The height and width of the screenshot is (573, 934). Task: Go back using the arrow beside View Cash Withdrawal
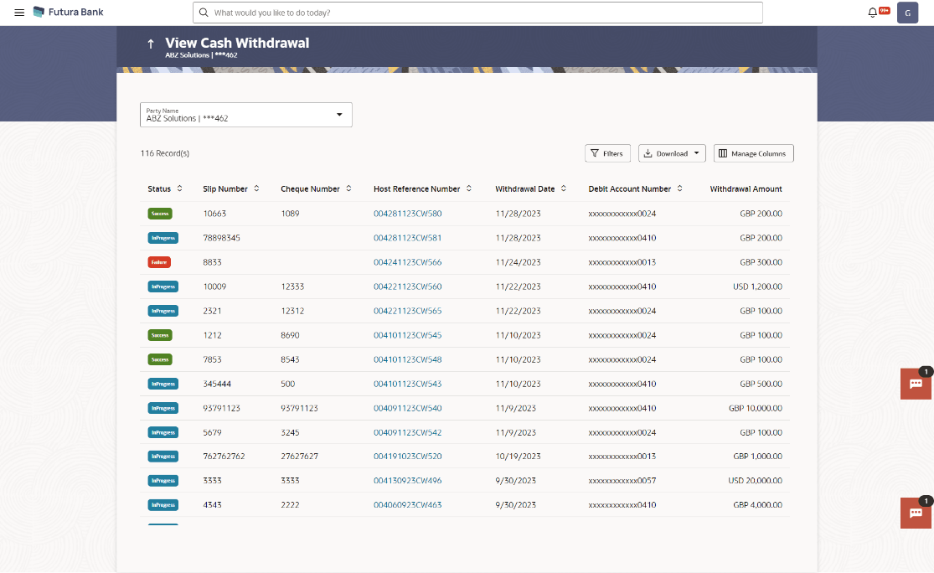click(x=151, y=44)
